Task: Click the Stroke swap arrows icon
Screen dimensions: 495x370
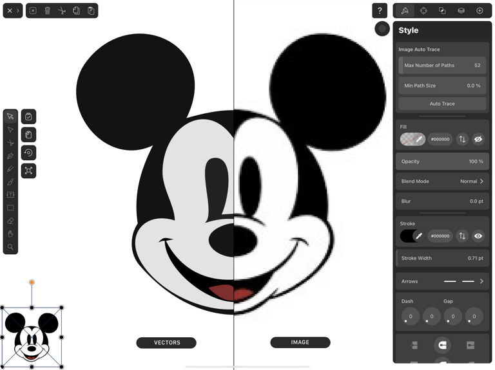Action: coord(462,236)
